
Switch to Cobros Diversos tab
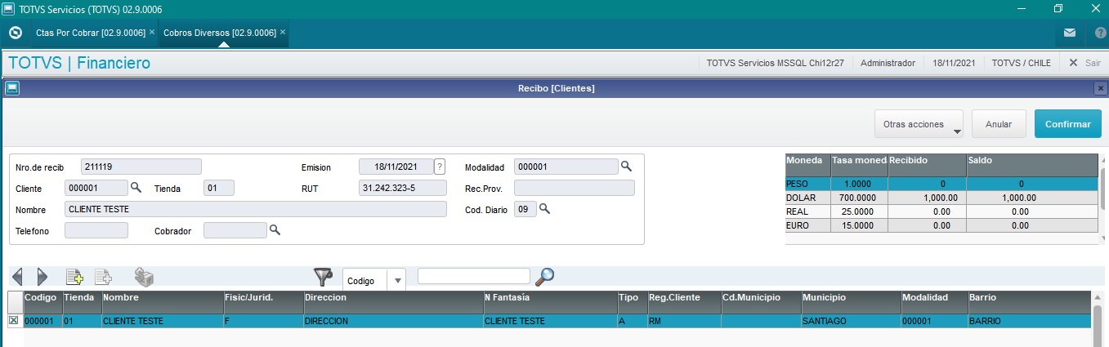pos(220,33)
